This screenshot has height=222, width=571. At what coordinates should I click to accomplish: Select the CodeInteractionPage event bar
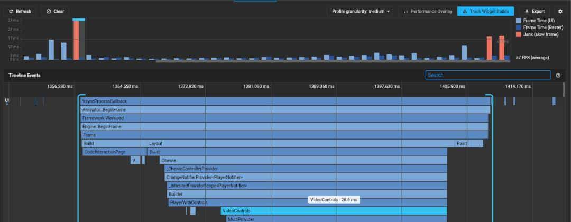click(x=111, y=152)
